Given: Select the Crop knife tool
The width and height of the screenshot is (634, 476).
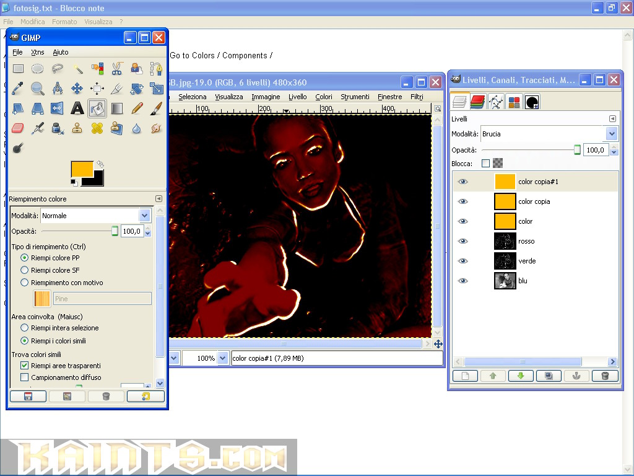Looking at the screenshot, I should [x=117, y=88].
